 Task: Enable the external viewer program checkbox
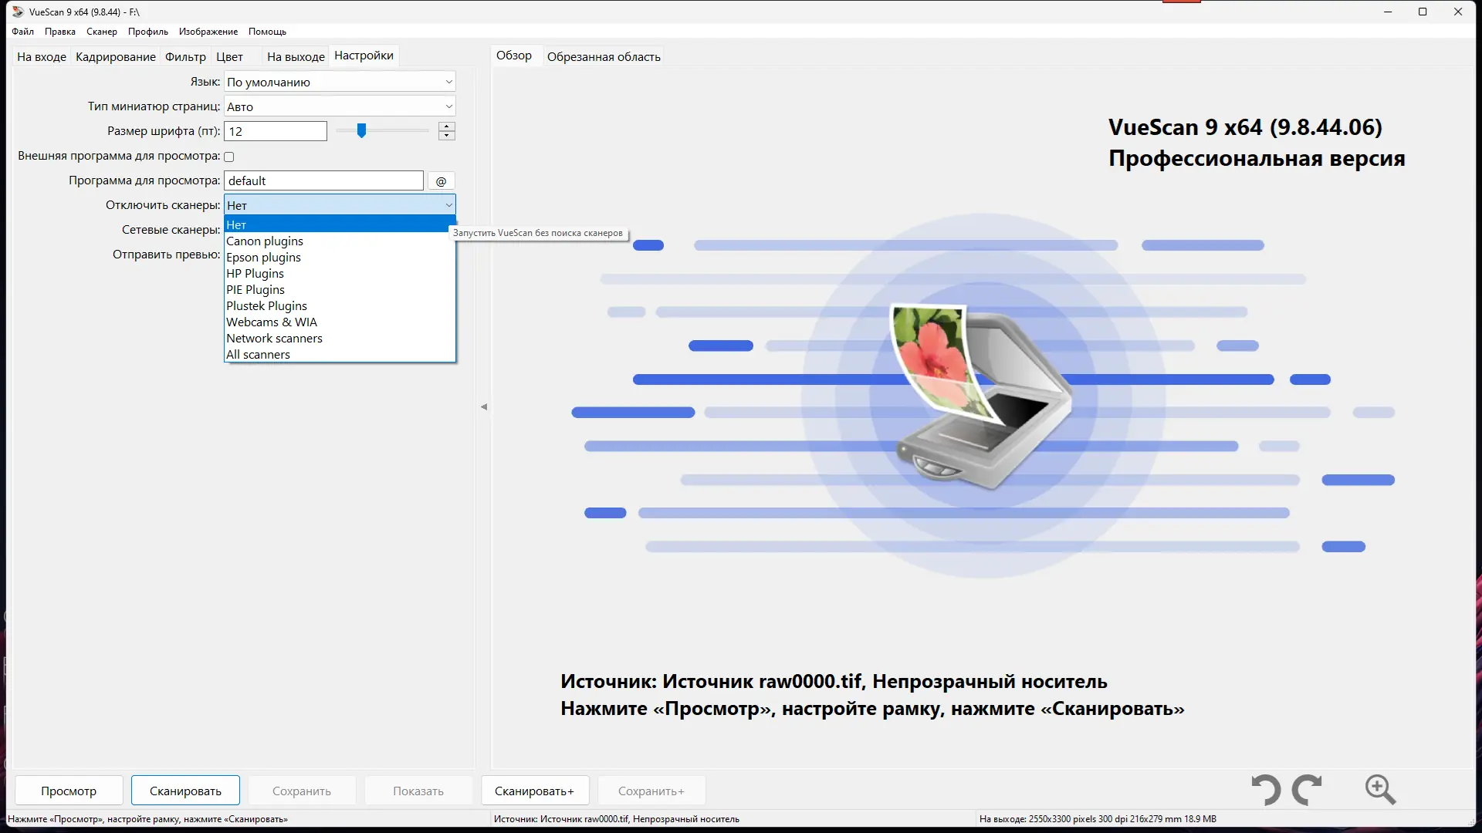229,156
